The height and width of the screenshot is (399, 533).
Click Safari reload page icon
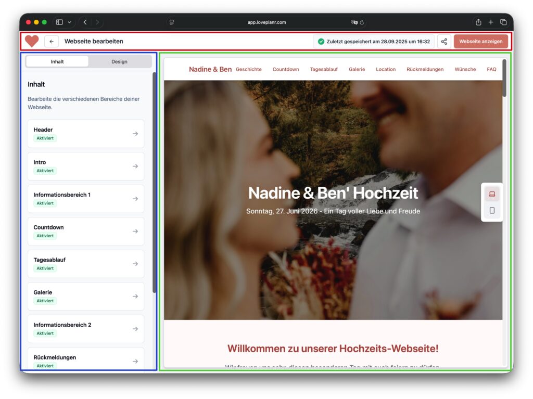point(362,22)
